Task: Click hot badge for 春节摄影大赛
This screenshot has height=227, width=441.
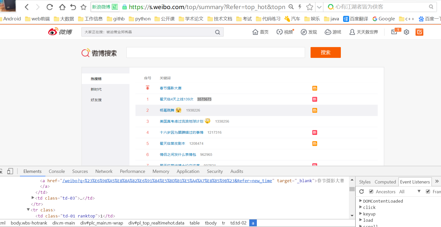Action: pyautogui.click(x=315, y=88)
